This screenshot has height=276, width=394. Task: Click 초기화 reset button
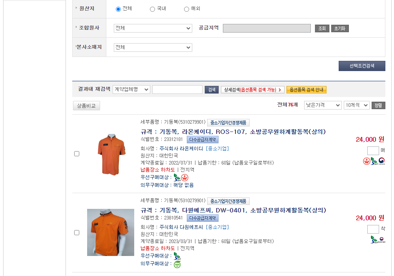pos(340,28)
